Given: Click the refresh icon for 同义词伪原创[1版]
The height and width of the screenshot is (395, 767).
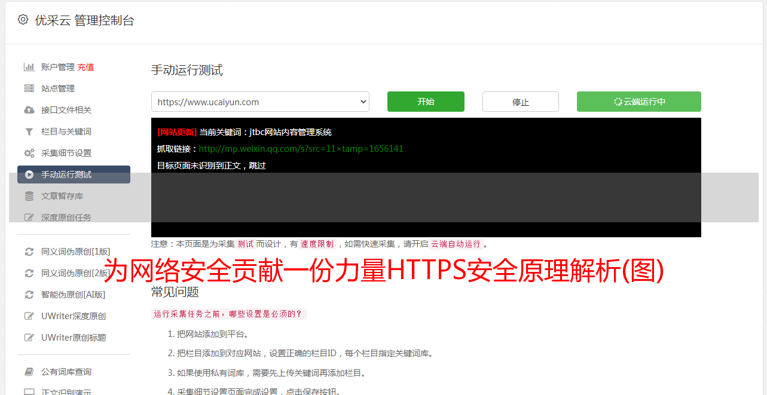Looking at the screenshot, I should click(29, 252).
